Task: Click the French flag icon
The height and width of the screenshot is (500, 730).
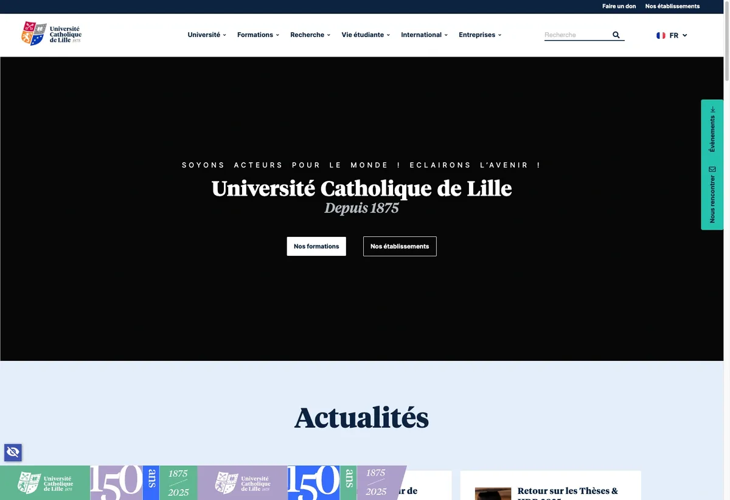Action: tap(661, 35)
